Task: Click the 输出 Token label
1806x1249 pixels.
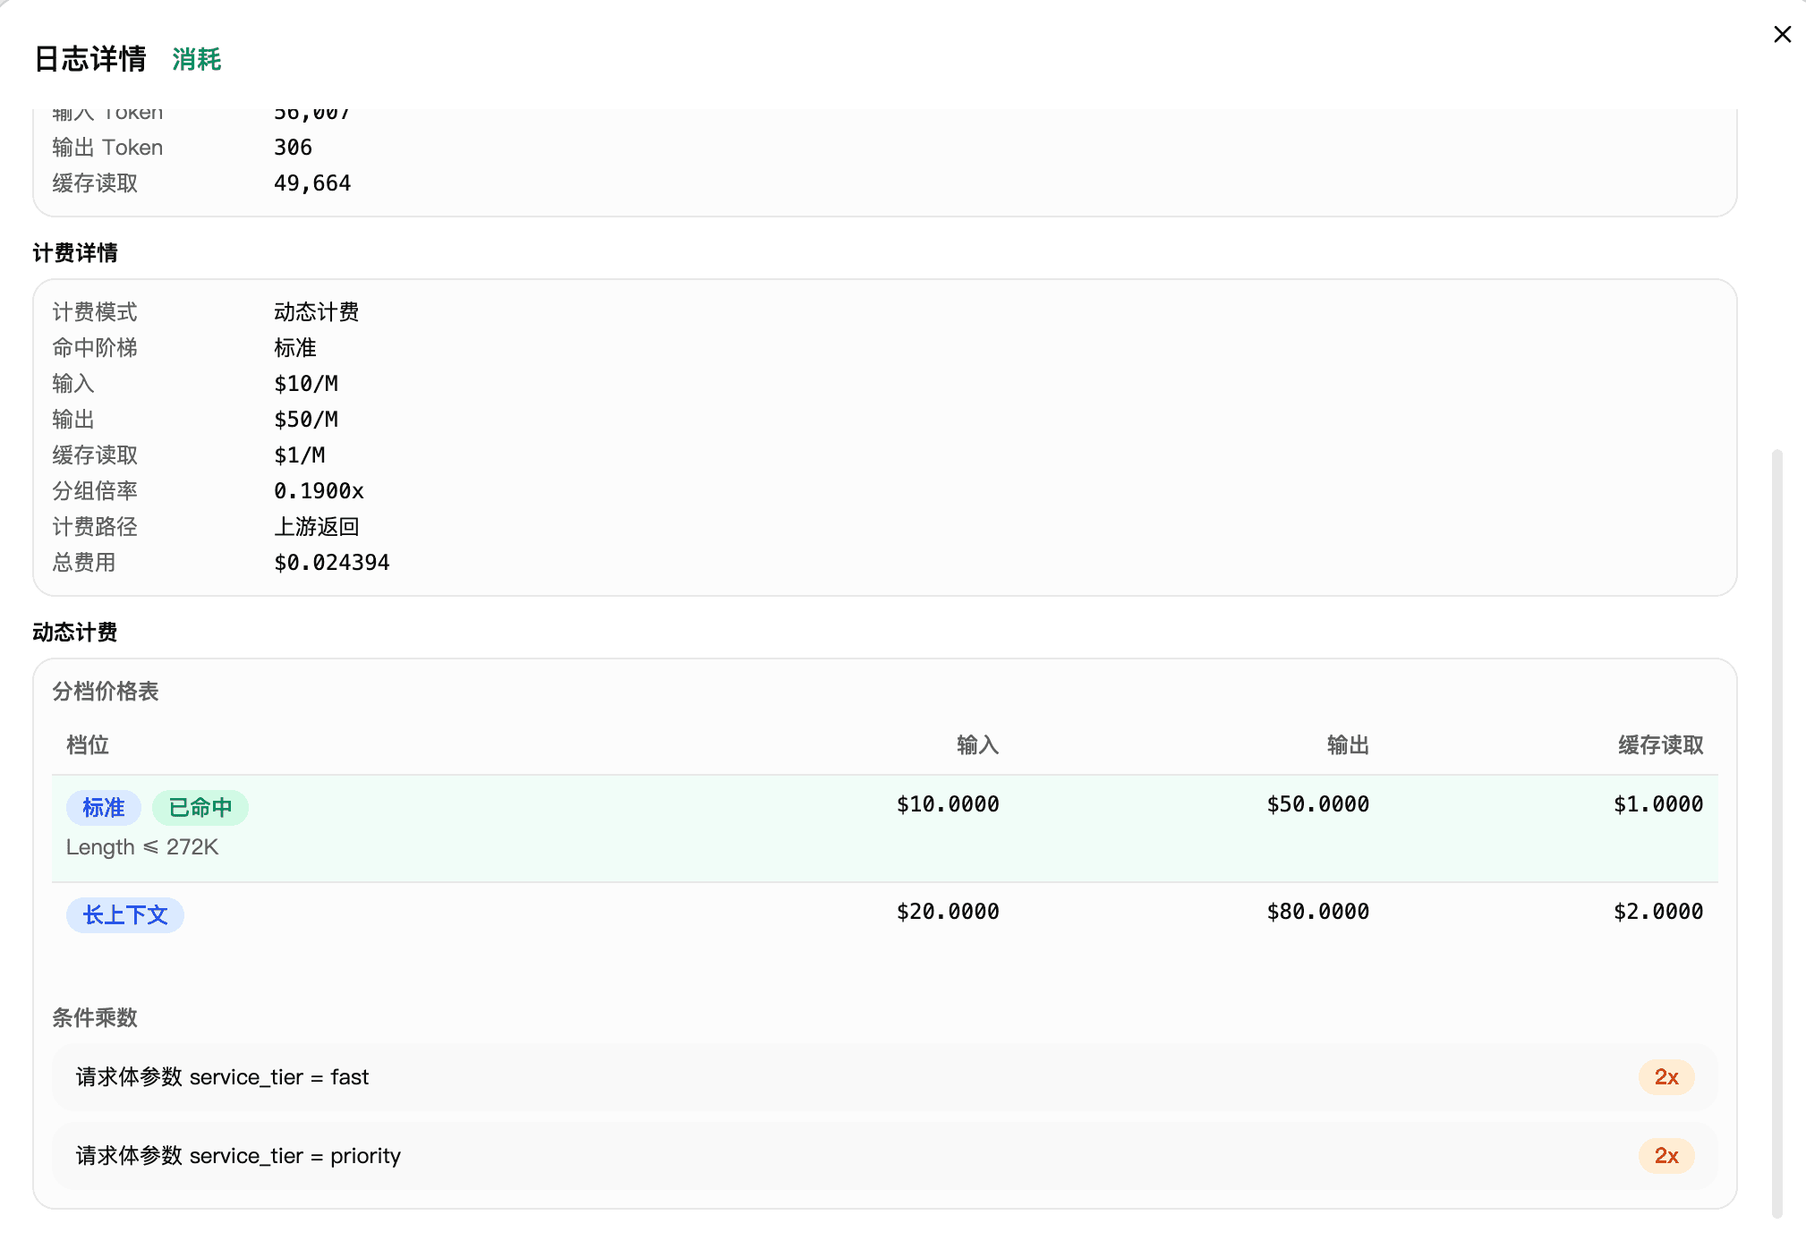Action: point(107,148)
